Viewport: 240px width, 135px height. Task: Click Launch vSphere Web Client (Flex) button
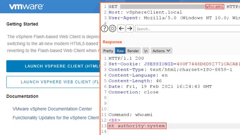(x=53, y=82)
